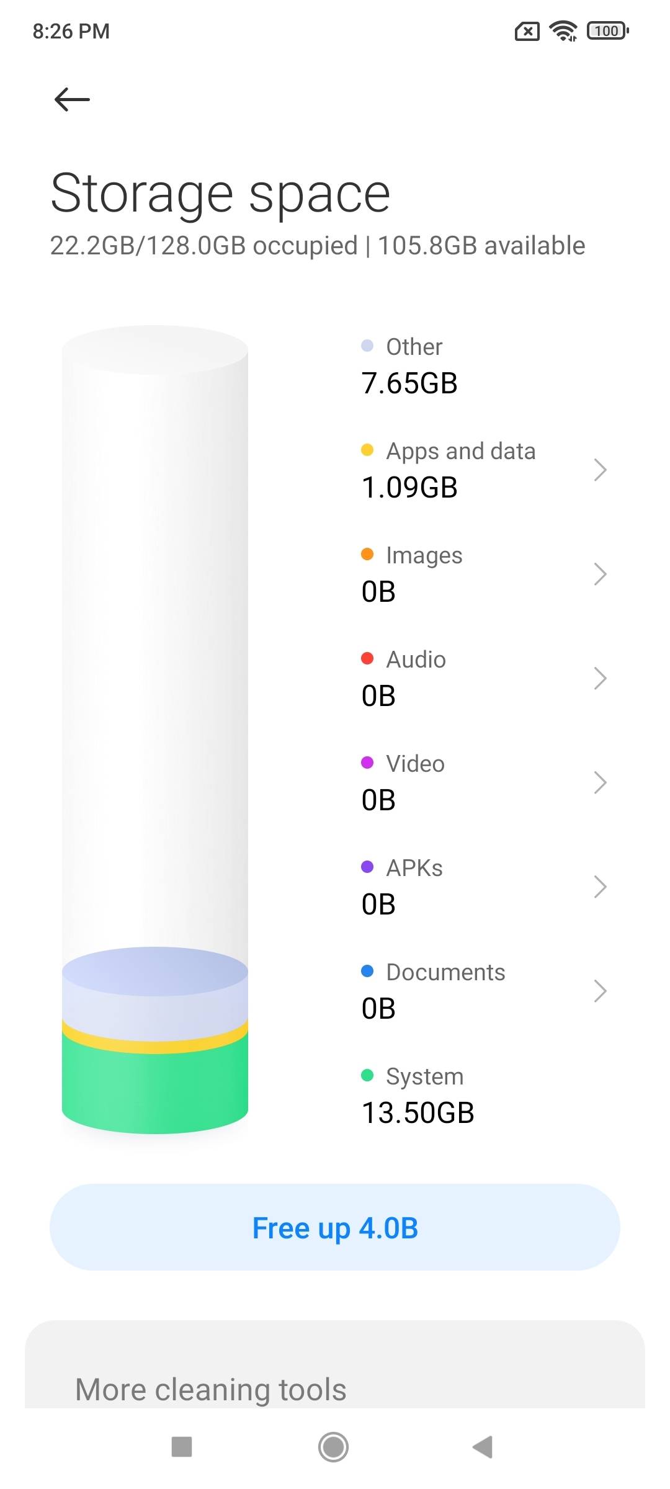The image size is (670, 1489).
Task: Expand Apps and data chevron
Action: (599, 470)
